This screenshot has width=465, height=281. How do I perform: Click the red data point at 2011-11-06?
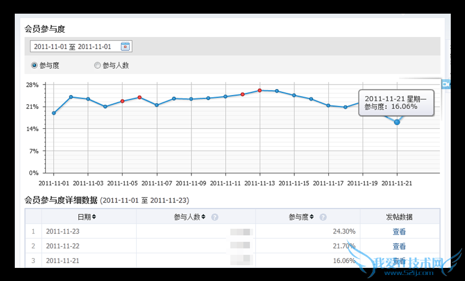(x=139, y=97)
